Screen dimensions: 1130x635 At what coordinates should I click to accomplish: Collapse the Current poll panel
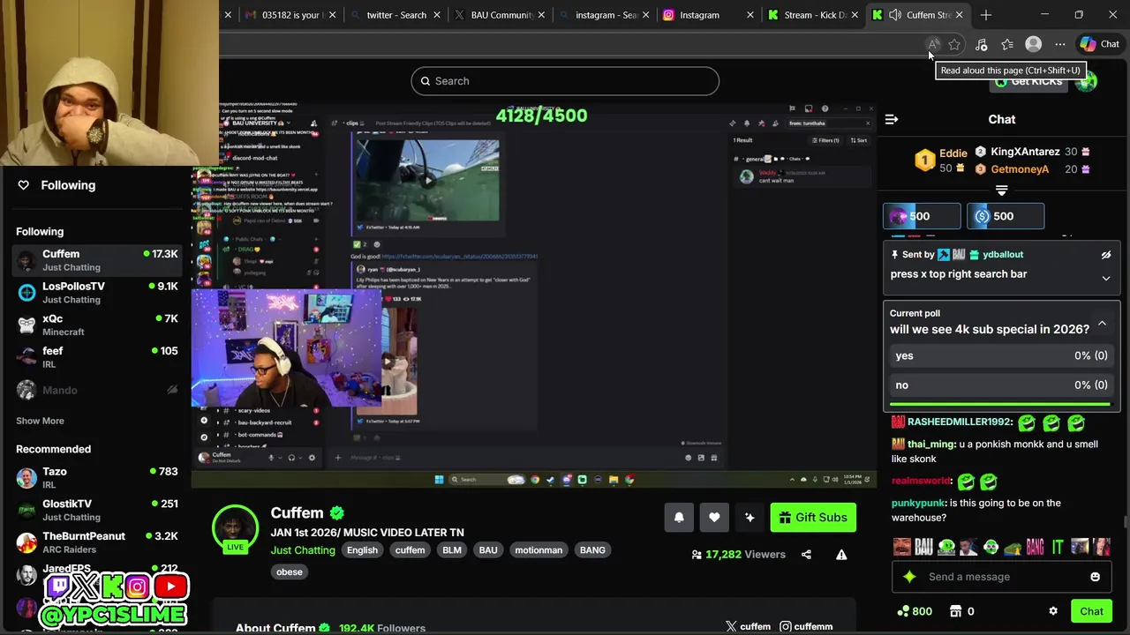[1102, 325]
